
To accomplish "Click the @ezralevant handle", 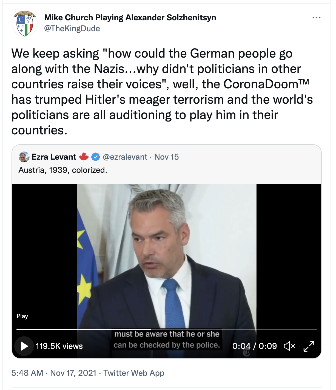I will 125,157.
